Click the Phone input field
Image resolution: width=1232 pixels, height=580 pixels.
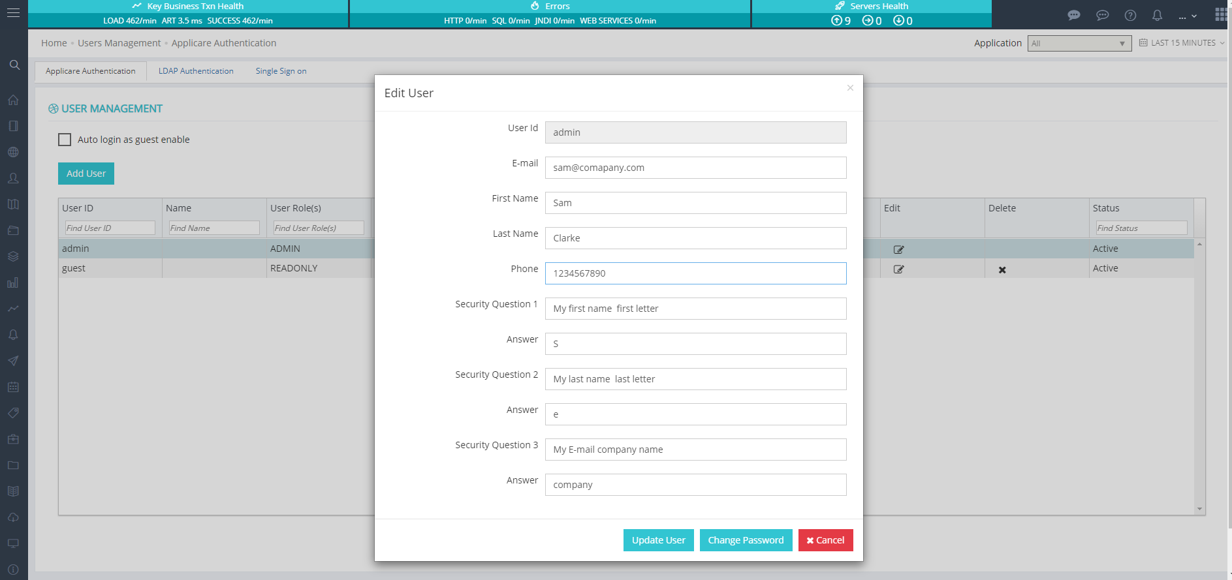tap(695, 273)
